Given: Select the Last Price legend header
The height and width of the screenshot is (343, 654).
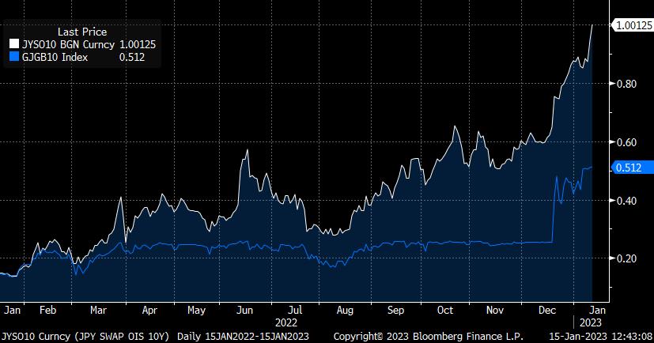Looking at the screenshot, I should pos(82,32).
